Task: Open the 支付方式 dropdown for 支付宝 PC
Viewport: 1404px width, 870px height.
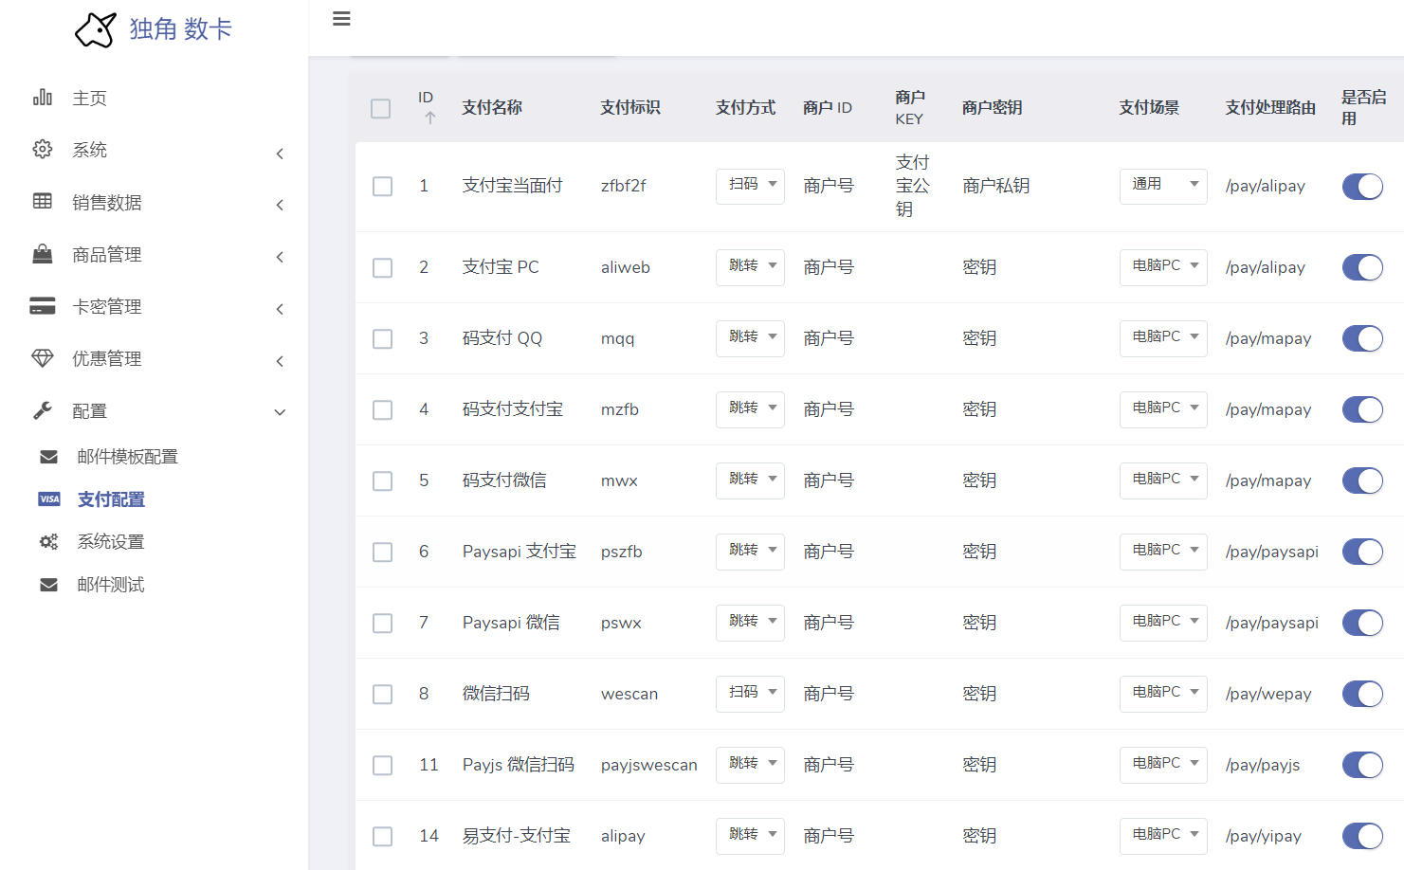Action: click(750, 266)
